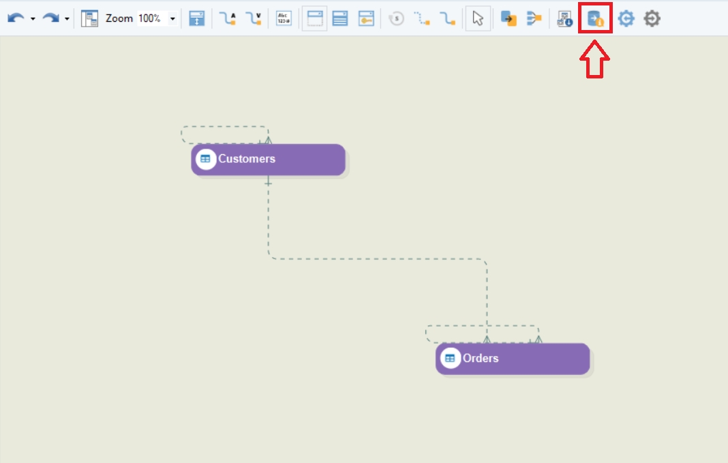Image resolution: width=728 pixels, height=463 pixels.
Task: Open the Undo history dropdown arrow
Action: pyautogui.click(x=33, y=19)
